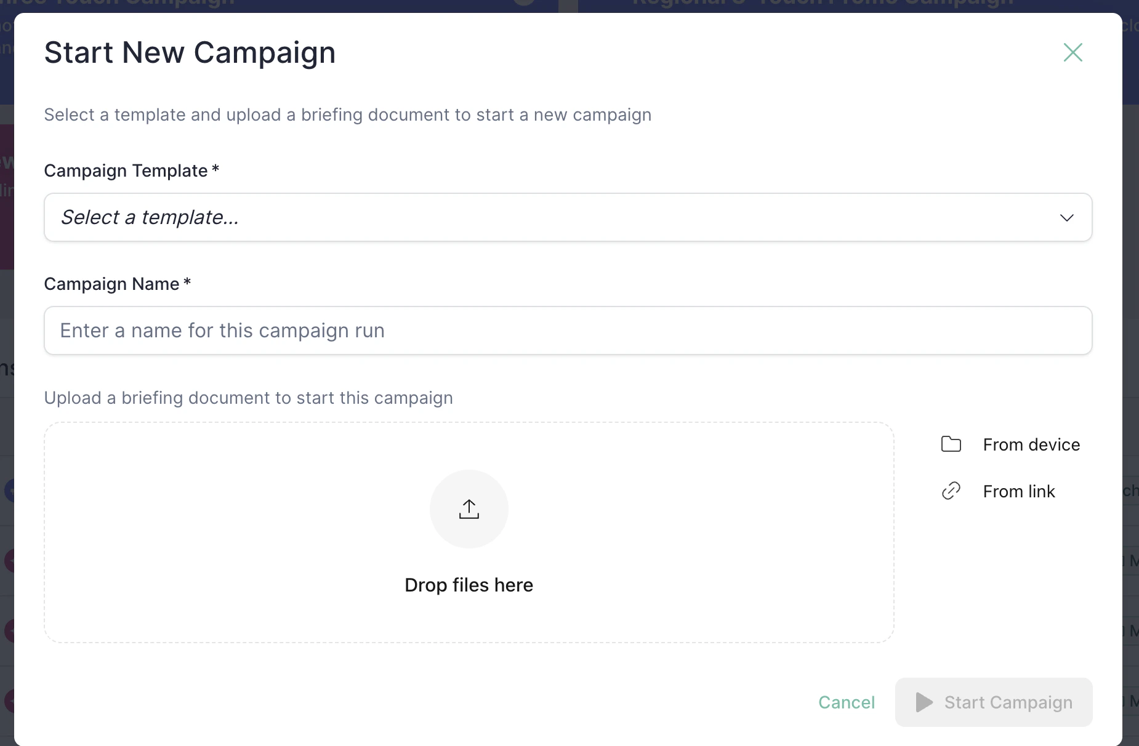Cancel creating the new campaign

coord(847,702)
